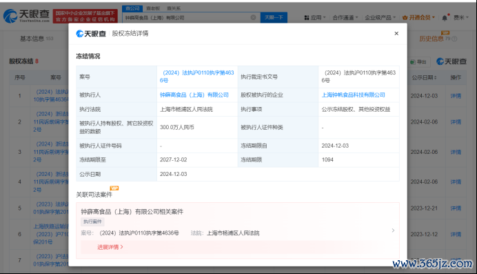The width and height of the screenshot is (477, 274).
Task: Click the 天眼查 logo in the dialog header
Action: coord(91,34)
